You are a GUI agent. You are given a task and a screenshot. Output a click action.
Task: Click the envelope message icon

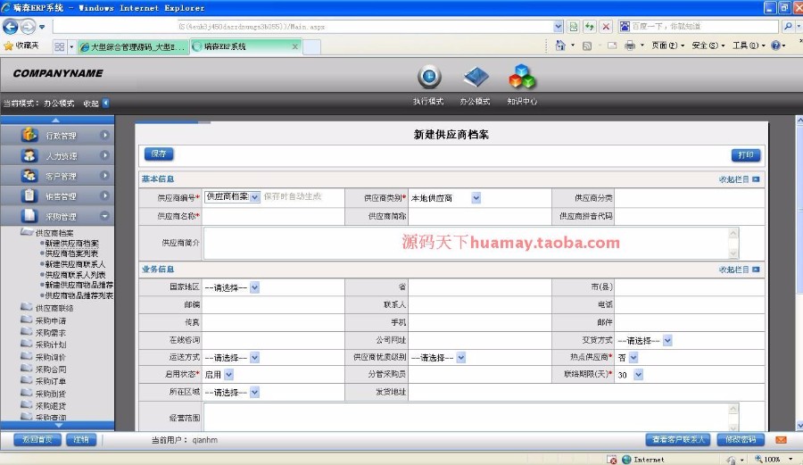point(781,439)
